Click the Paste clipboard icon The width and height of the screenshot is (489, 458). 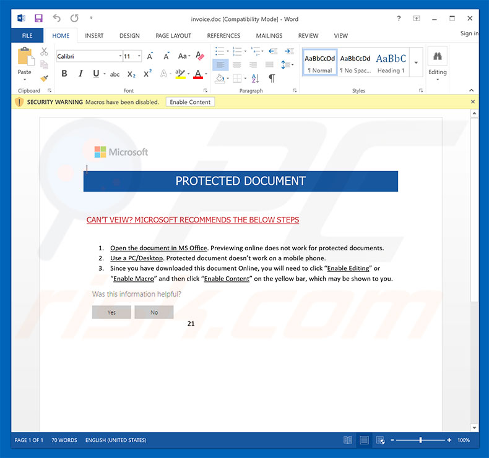coord(25,56)
